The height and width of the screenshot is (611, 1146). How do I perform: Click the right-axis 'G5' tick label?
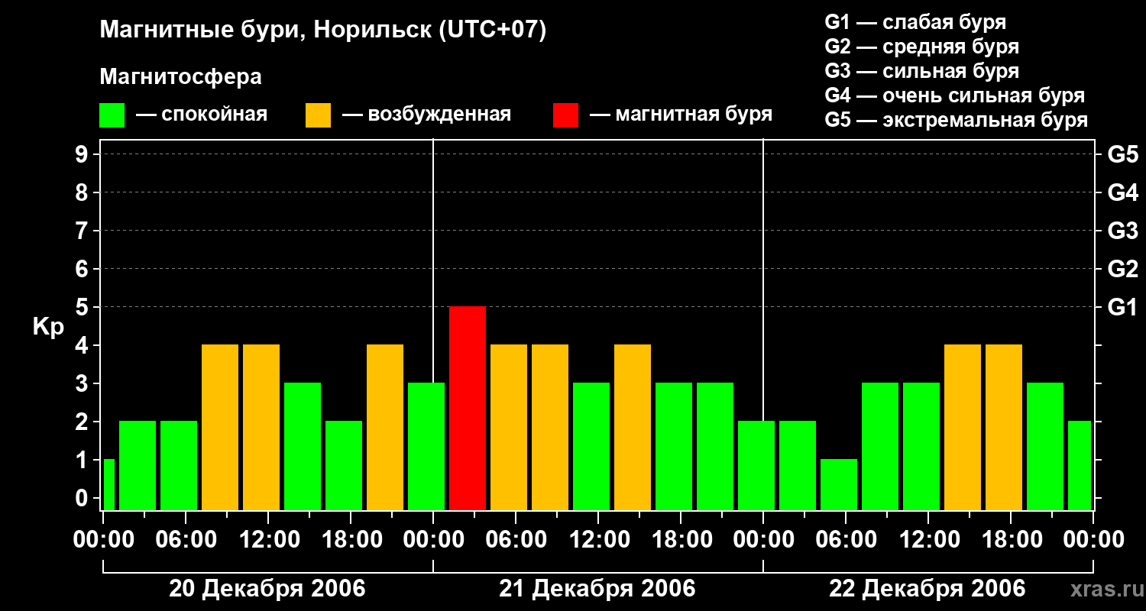click(x=1122, y=154)
